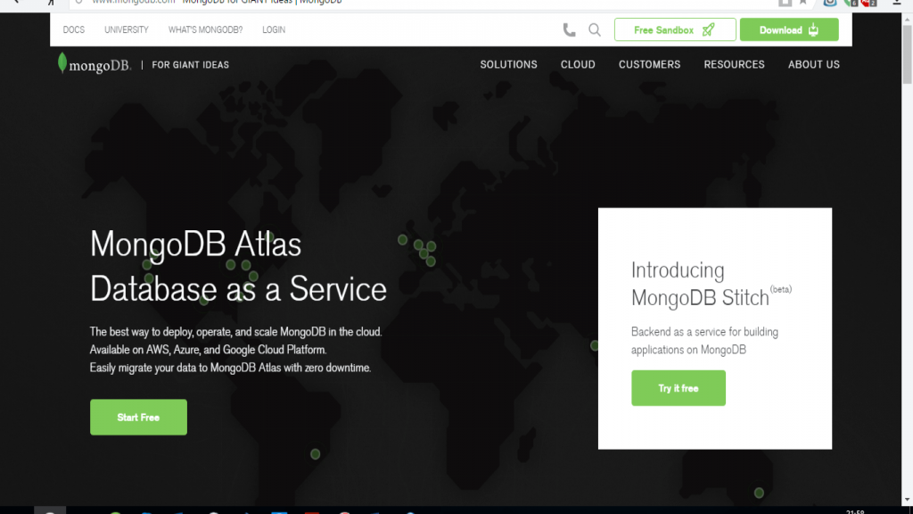Viewport: 913px width, 514px height.
Task: Click the "Backend as a service" description text
Action: [704, 340]
